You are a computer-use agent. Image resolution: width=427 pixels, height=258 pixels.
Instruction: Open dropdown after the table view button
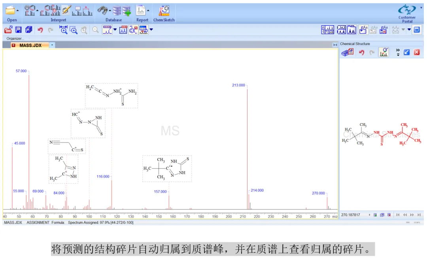pyautogui.click(x=151, y=30)
